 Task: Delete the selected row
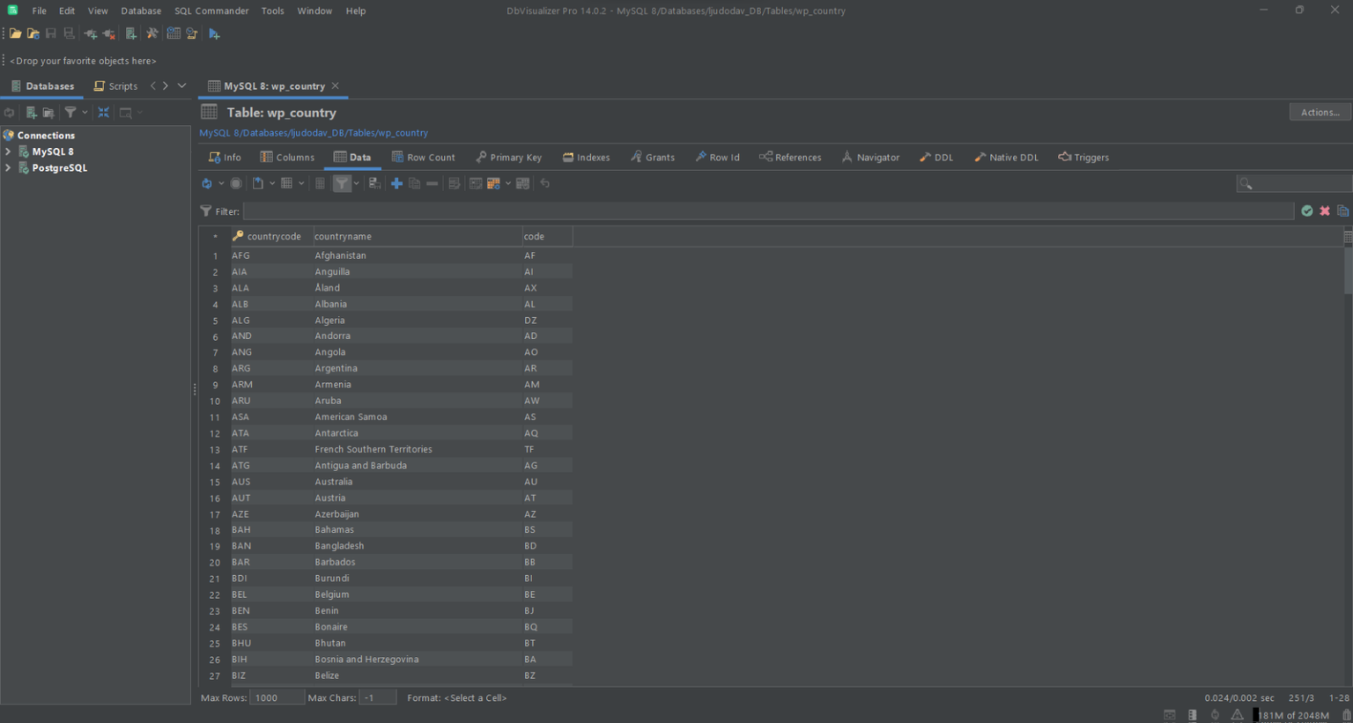(432, 183)
